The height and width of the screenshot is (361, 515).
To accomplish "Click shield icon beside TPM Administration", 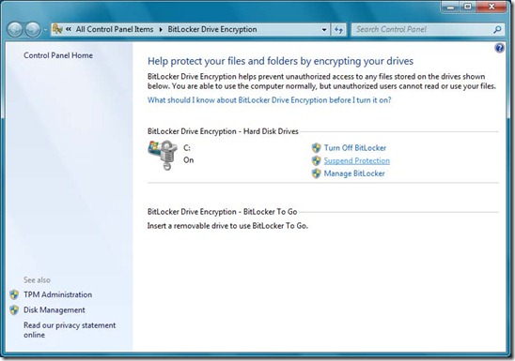I will point(14,294).
